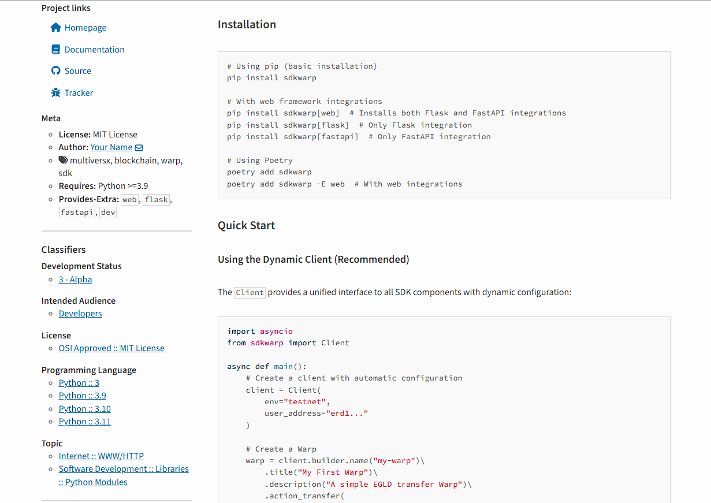Click the house icon beside Homepage
Image resolution: width=711 pixels, height=503 pixels.
click(x=55, y=27)
